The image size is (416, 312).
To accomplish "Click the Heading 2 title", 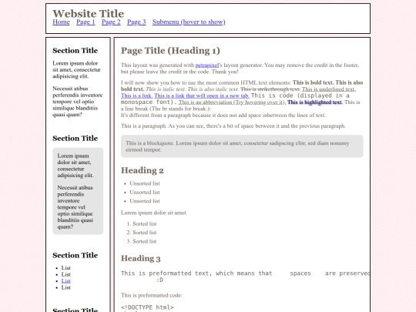I will pos(143,170).
